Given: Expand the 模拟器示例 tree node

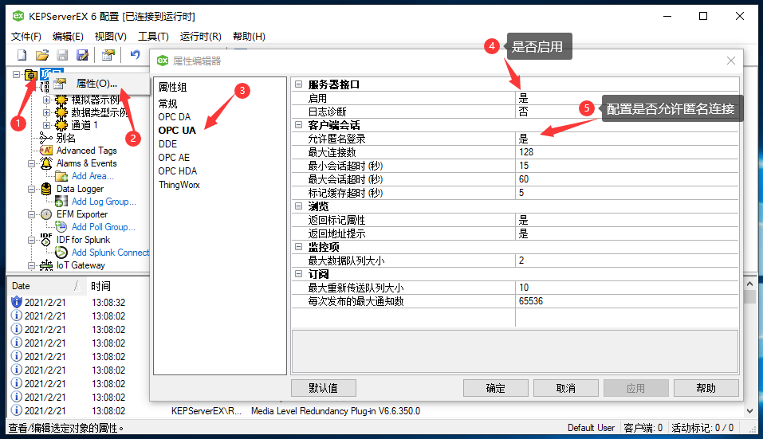Looking at the screenshot, I should pyautogui.click(x=47, y=100).
